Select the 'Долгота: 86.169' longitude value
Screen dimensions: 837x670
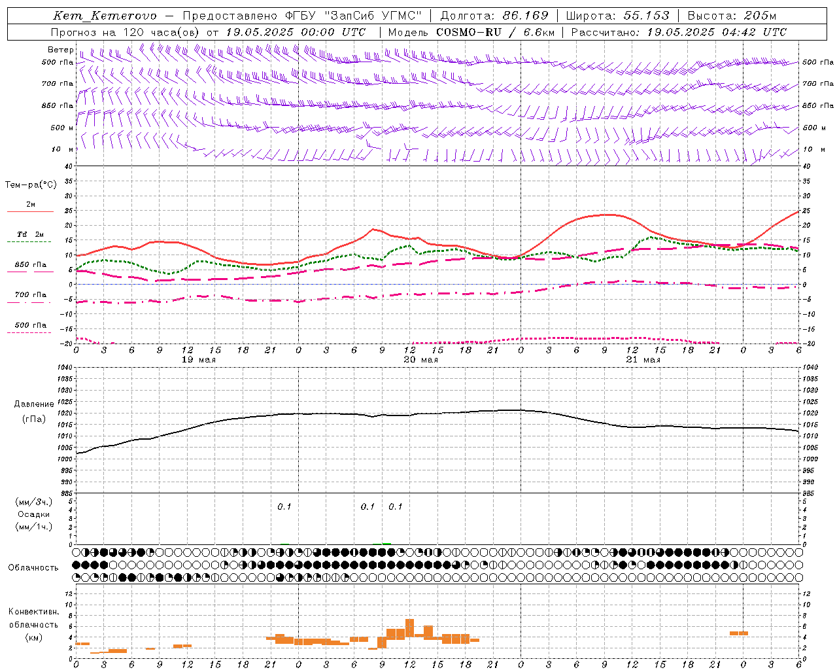coord(494,16)
